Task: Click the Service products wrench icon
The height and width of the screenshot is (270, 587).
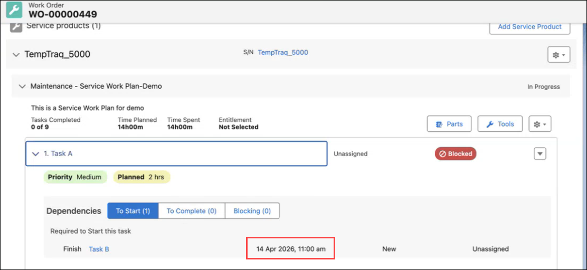Action: 16,27
